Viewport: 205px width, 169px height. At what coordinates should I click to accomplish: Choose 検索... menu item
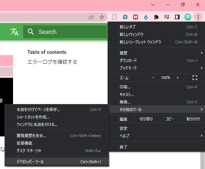[x=156, y=102]
